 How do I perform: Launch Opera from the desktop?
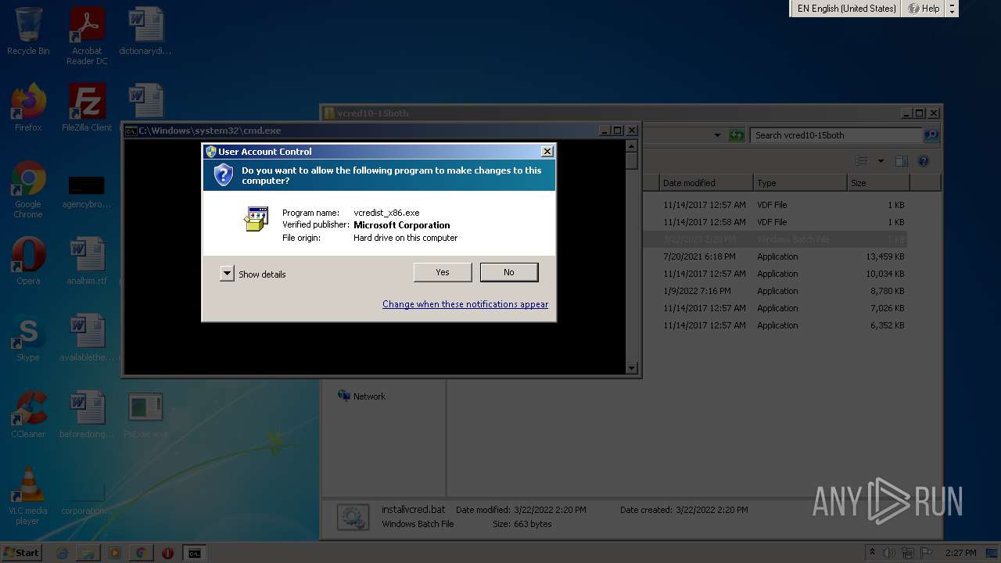pyautogui.click(x=28, y=261)
